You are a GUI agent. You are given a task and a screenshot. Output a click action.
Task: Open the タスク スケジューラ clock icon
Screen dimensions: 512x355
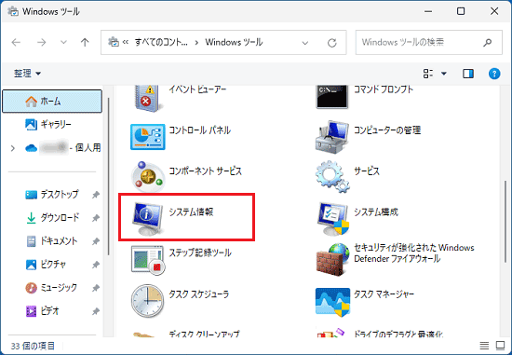pyautogui.click(x=148, y=301)
